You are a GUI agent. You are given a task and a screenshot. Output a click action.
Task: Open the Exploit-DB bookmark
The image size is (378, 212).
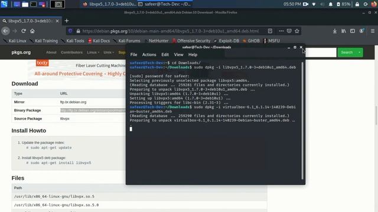(x=227, y=41)
